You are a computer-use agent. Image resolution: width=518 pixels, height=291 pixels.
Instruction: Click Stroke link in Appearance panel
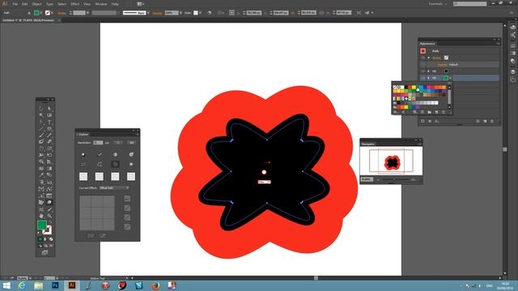(x=436, y=57)
